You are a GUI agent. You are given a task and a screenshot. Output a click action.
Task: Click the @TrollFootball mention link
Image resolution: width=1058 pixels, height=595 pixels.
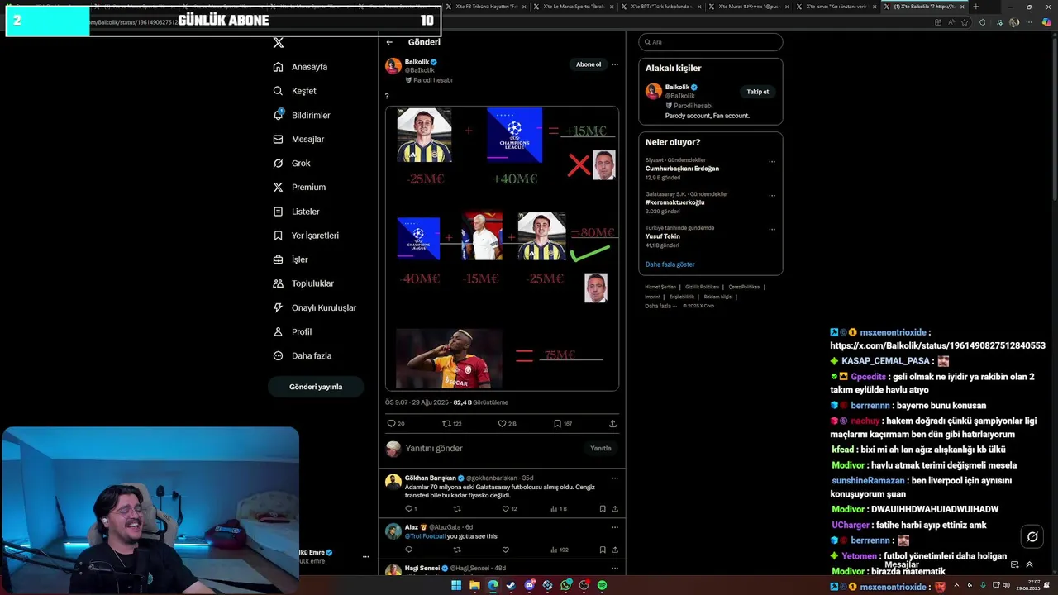pos(425,536)
